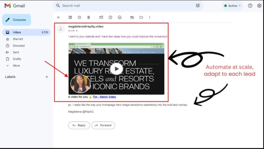Go to the Starred folder

point(18,39)
